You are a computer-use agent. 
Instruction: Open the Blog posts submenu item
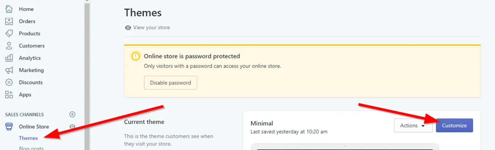point(31,148)
